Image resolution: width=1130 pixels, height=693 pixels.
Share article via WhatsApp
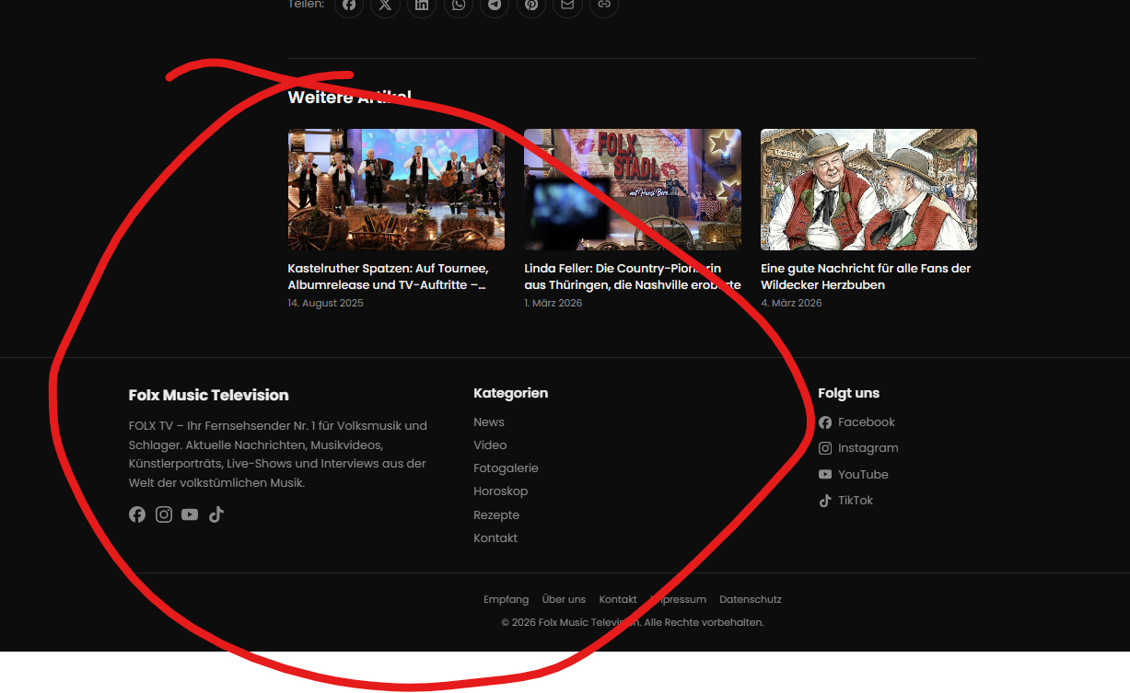tap(458, 5)
